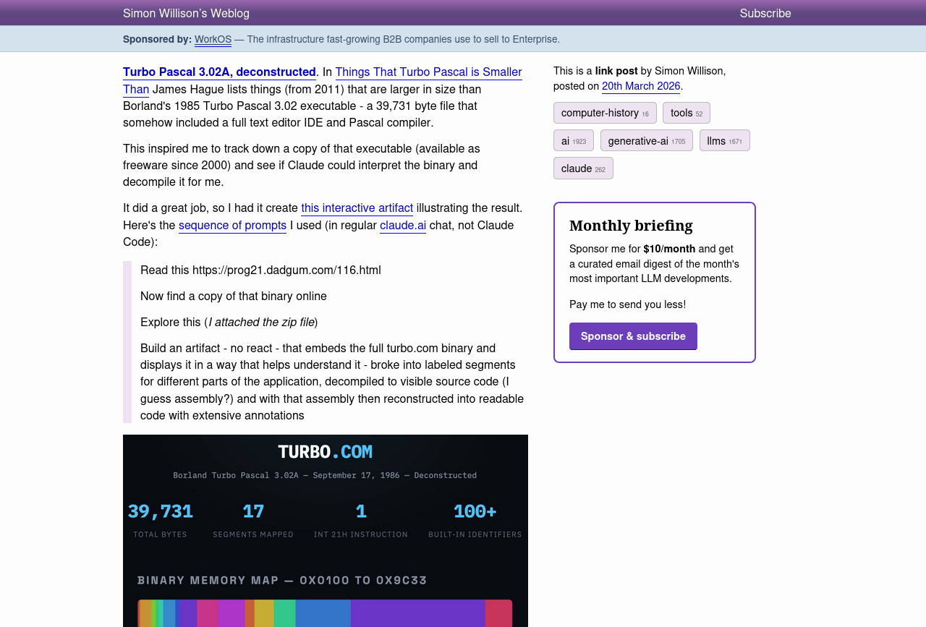Select the llms tag
926x627 pixels.
(x=723, y=140)
